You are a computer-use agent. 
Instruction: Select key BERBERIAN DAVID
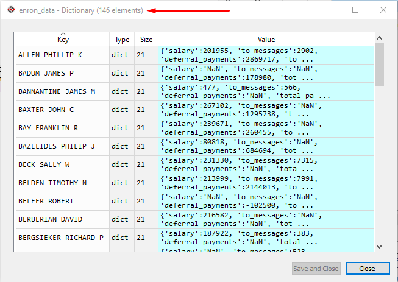(63, 219)
